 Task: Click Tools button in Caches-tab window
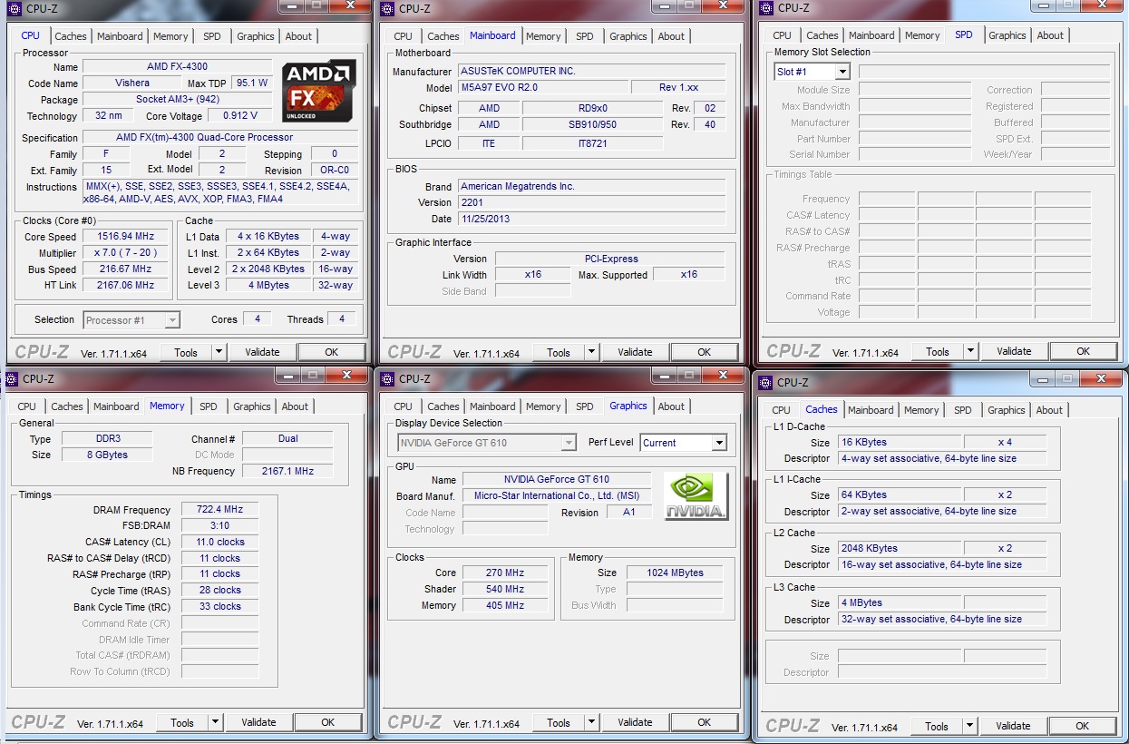[937, 726]
